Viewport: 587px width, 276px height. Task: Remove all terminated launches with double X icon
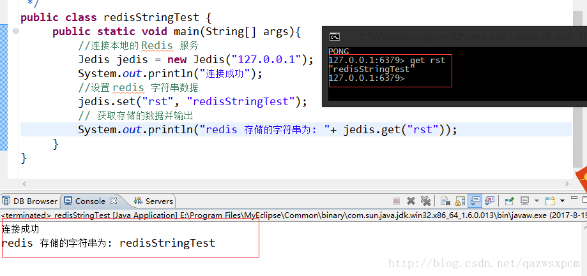pos(425,201)
